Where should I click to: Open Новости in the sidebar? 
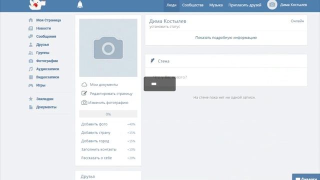(43, 28)
